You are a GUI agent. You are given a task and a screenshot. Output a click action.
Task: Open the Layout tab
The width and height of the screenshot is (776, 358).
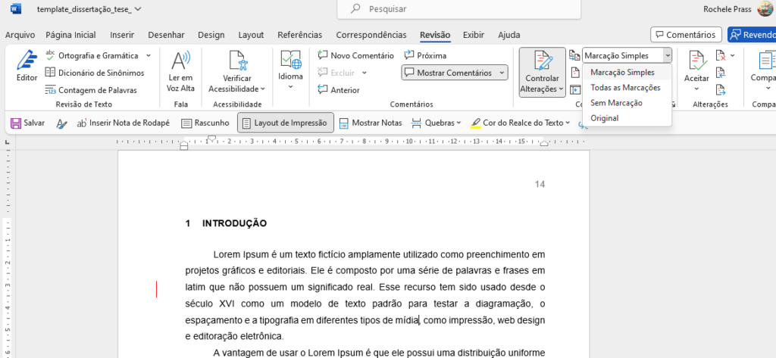click(x=251, y=35)
